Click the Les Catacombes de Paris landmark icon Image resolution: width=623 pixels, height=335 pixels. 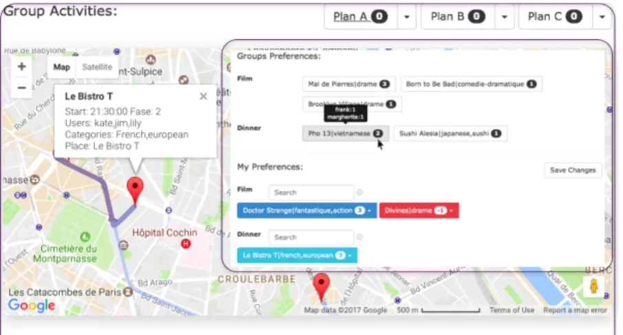(128, 292)
